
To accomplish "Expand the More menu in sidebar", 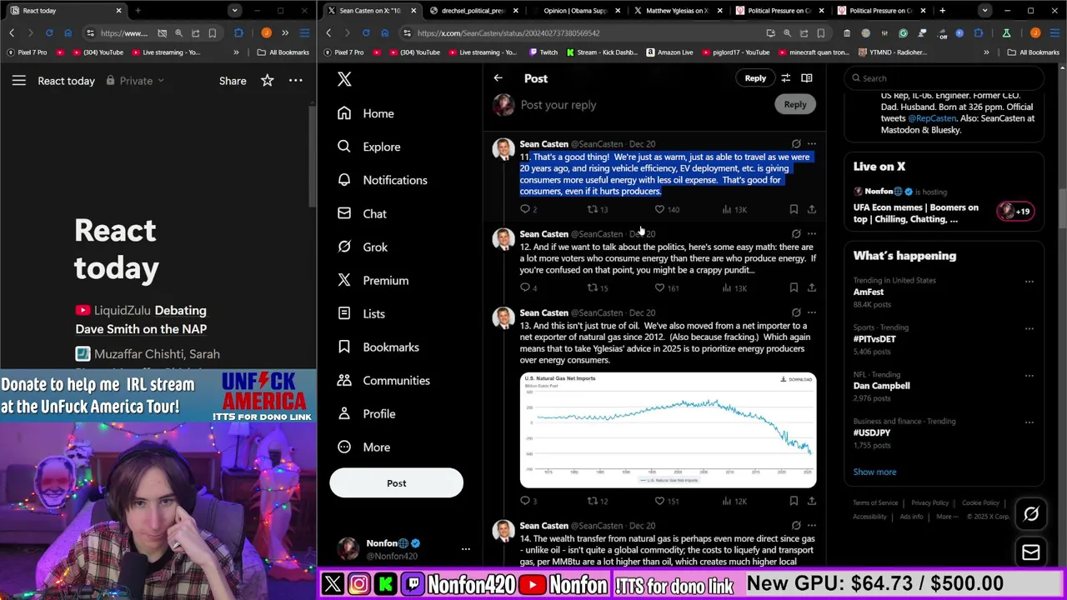I will (x=364, y=447).
